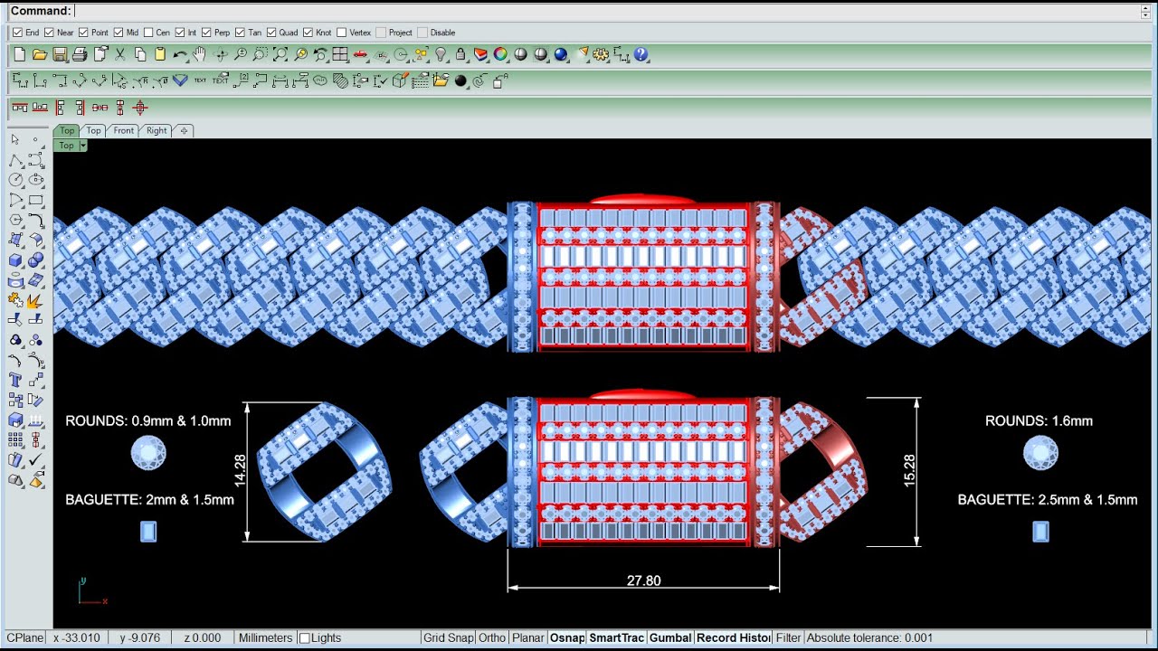Toggle Osnap in status bar

pyautogui.click(x=567, y=637)
